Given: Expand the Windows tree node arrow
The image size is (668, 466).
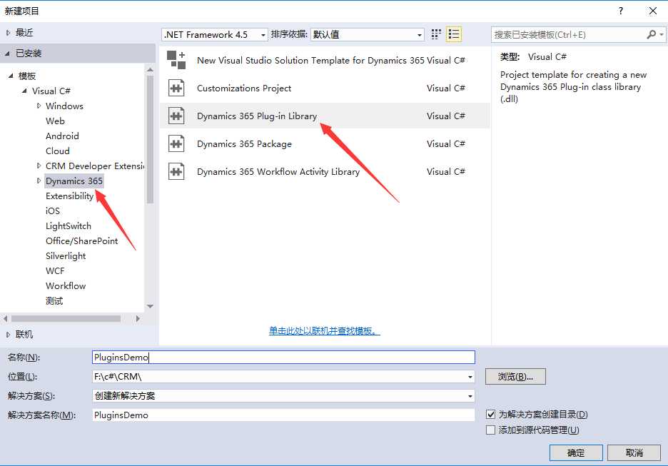Looking at the screenshot, I should point(39,106).
